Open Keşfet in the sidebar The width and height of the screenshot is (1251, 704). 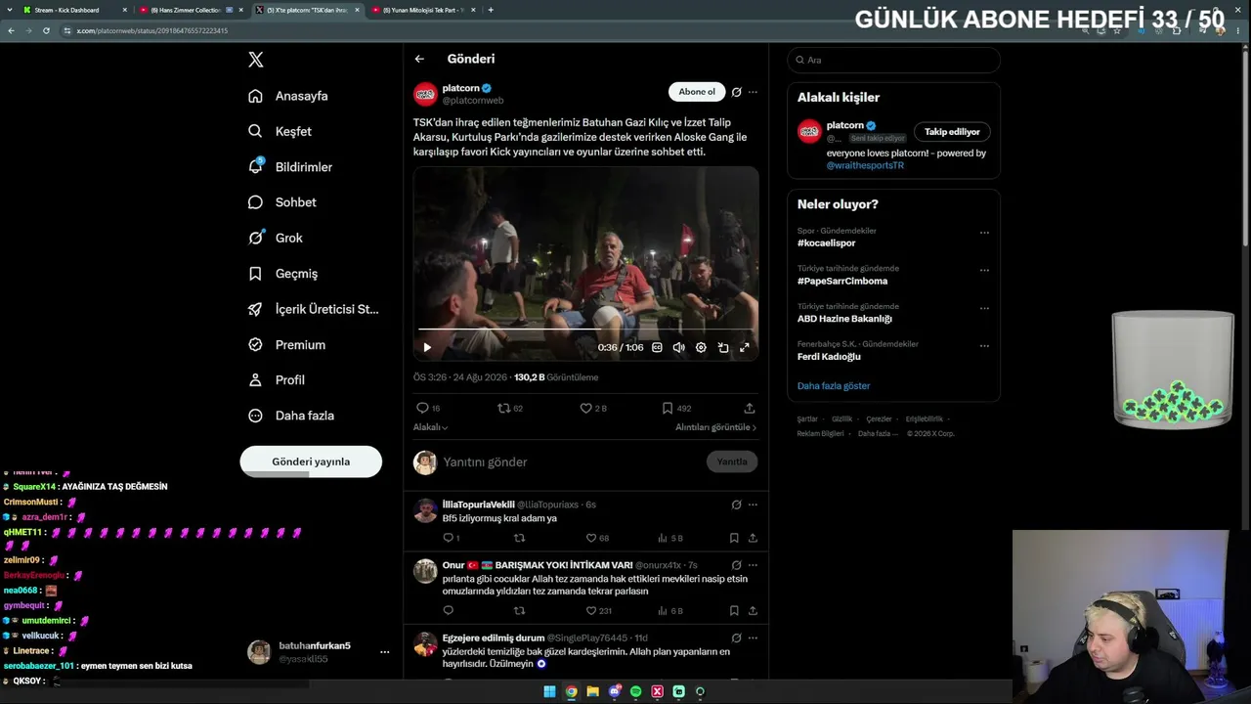(x=280, y=131)
